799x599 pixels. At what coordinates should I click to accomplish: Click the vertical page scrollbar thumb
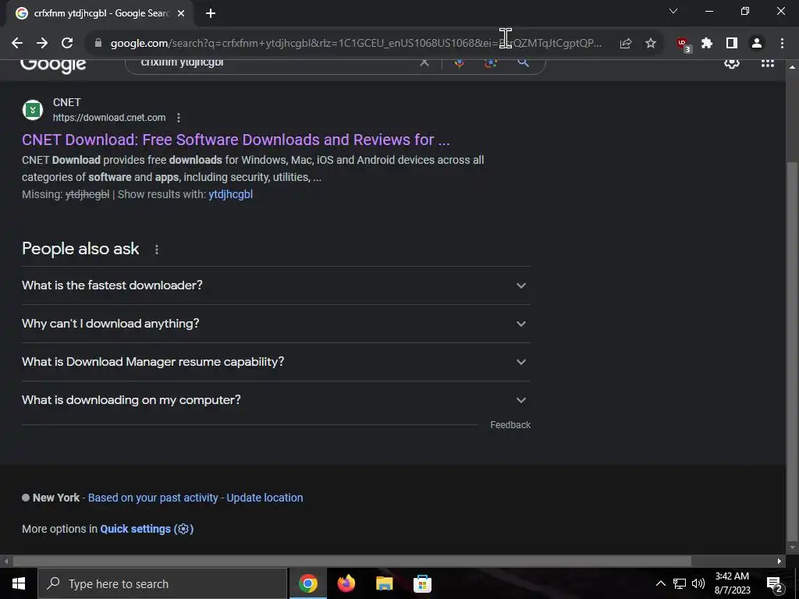792,352
